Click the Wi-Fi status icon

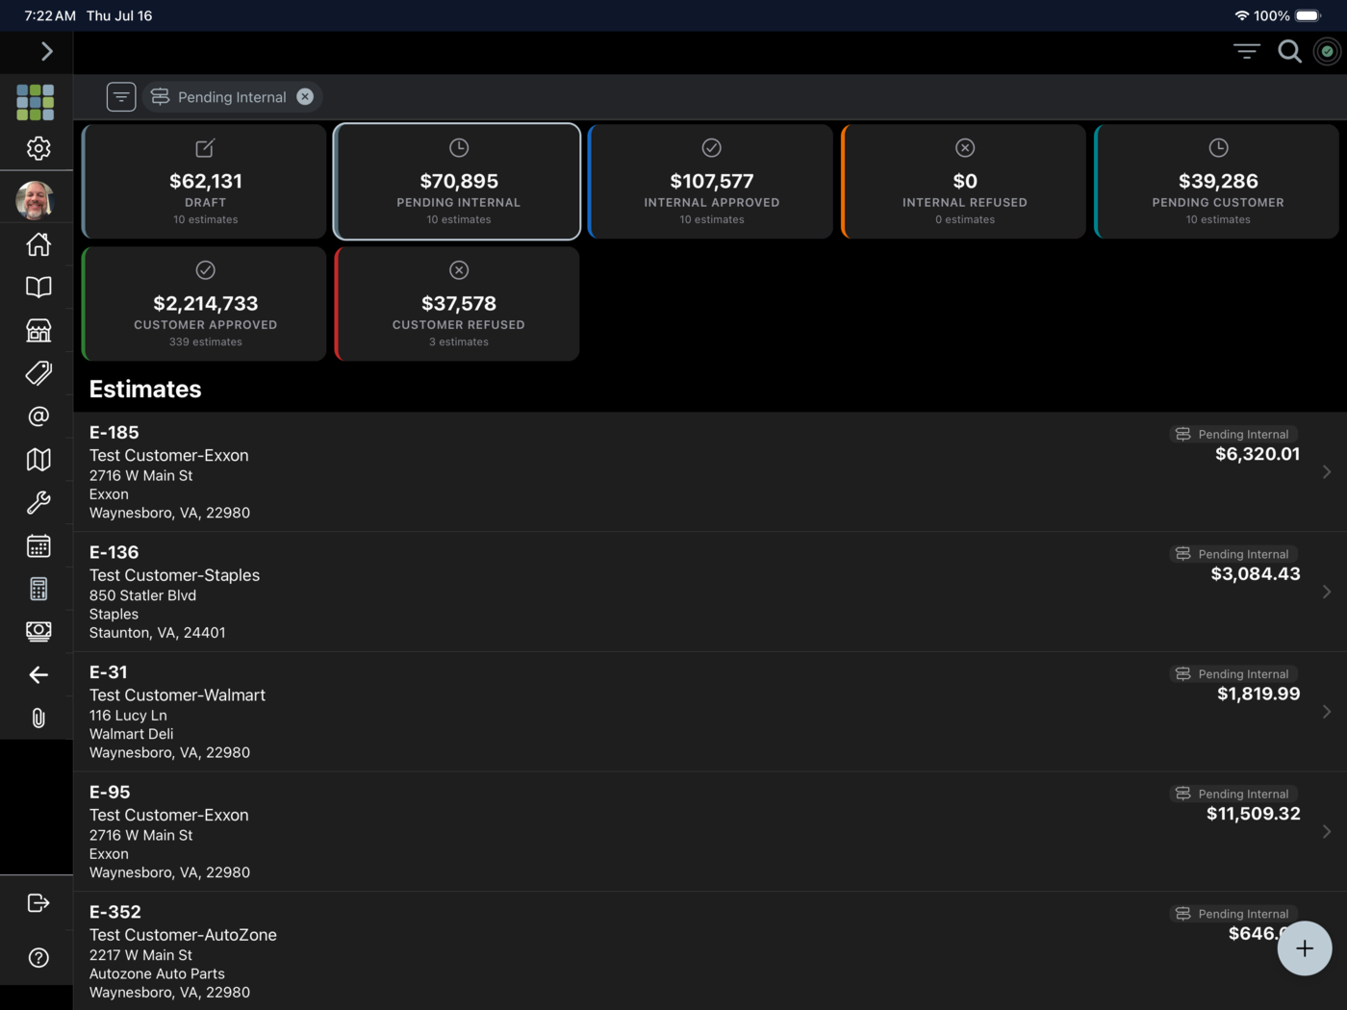point(1242,15)
